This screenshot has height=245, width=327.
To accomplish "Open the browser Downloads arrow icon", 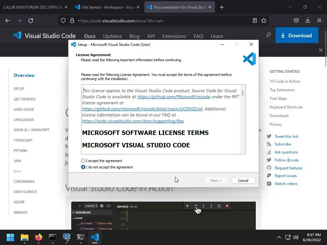I will click(x=308, y=20).
